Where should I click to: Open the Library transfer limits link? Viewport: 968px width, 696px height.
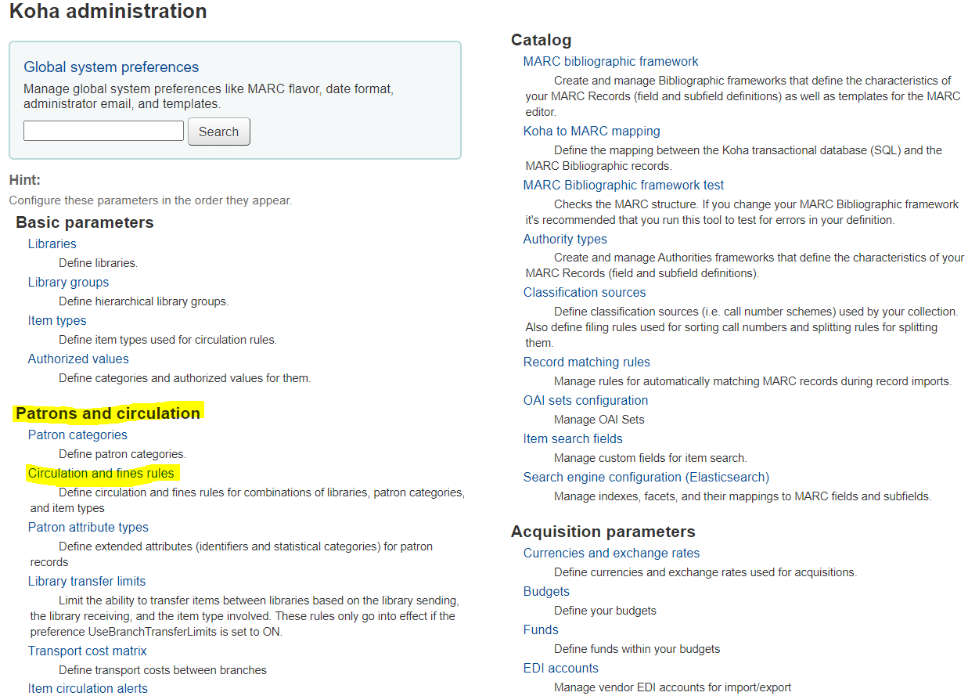click(x=87, y=582)
